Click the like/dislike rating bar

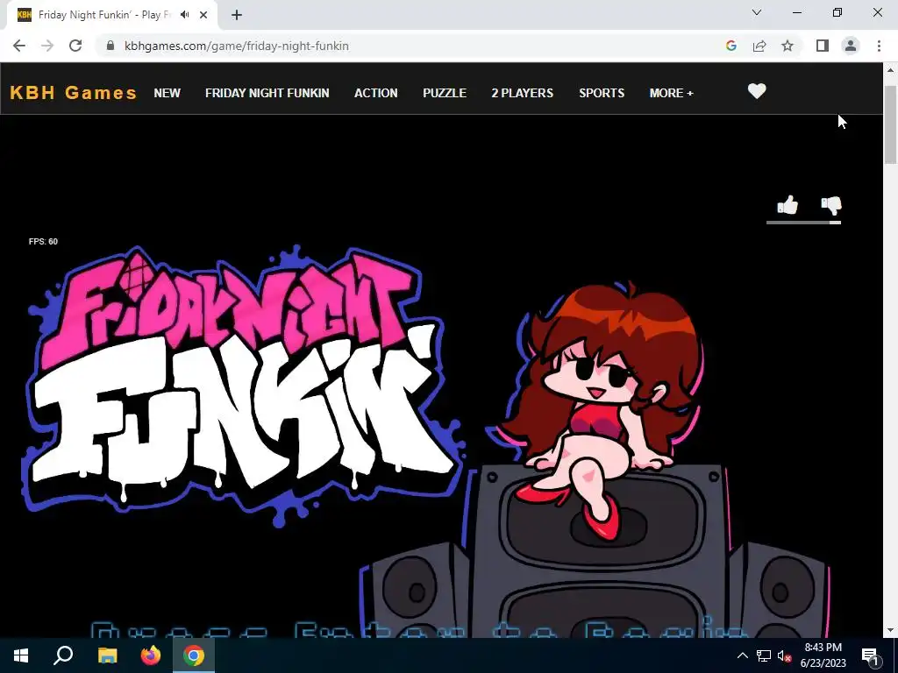pyautogui.click(x=803, y=223)
